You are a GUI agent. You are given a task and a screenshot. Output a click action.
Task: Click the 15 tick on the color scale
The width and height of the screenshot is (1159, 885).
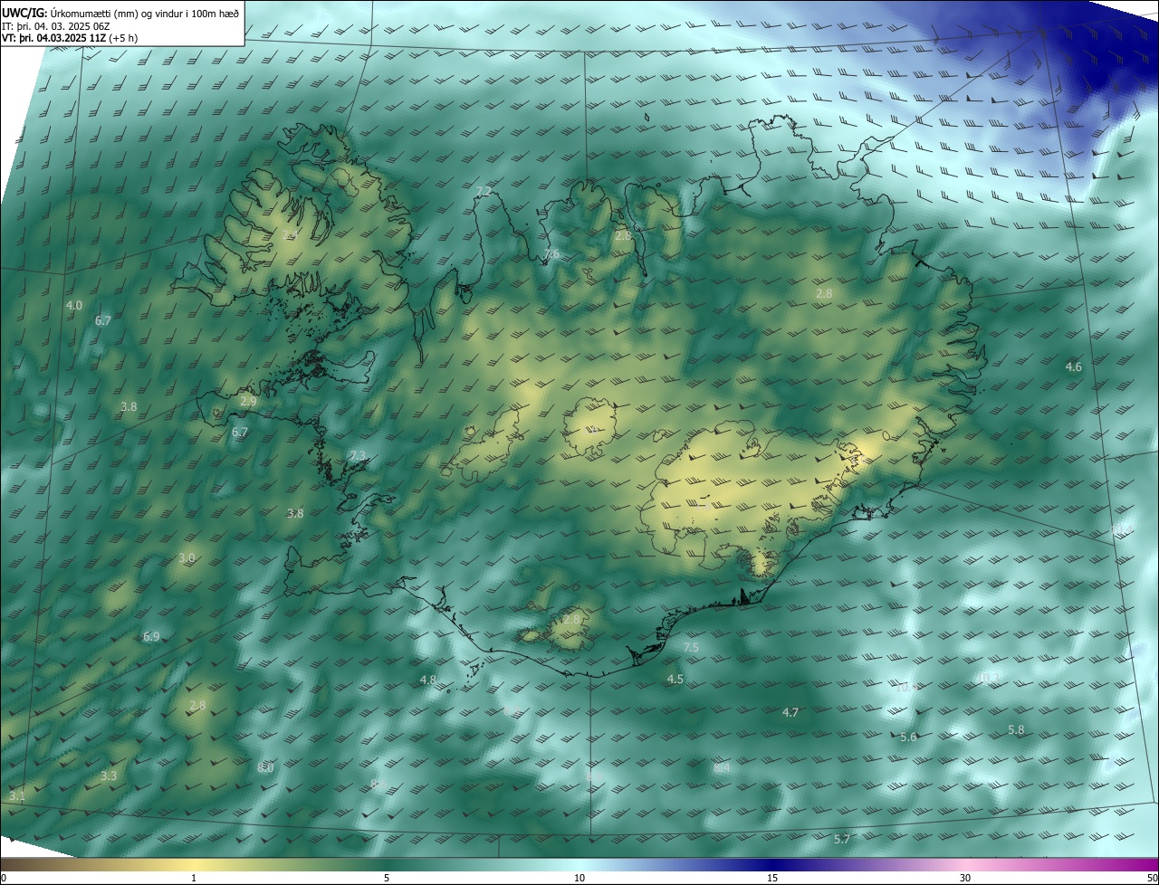pos(772,878)
